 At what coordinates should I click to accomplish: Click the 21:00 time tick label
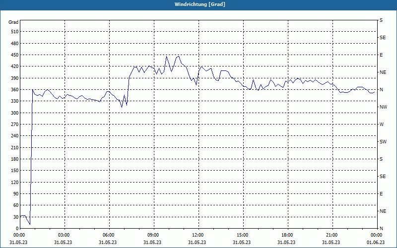point(332,235)
